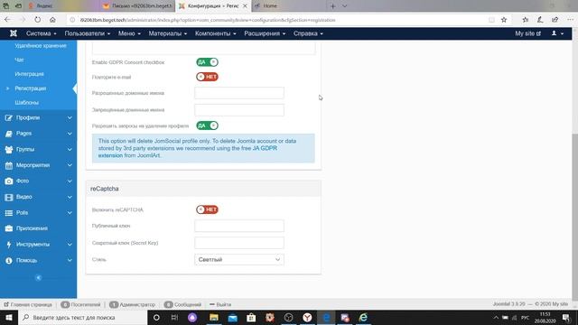Screen dimensions: 578x325
Task: Select Чат in the sidebar
Action: pos(19,60)
